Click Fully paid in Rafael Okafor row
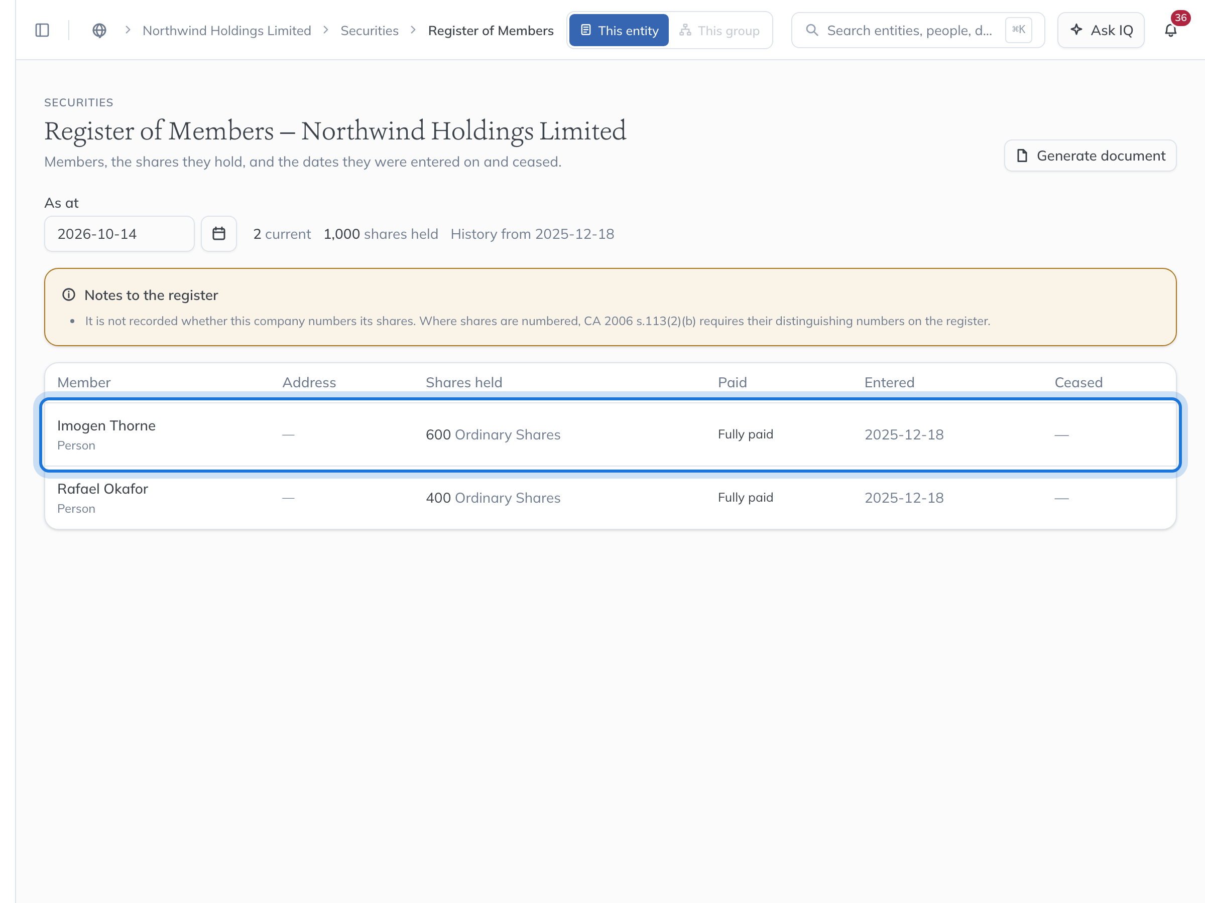This screenshot has width=1205, height=903. [x=745, y=498]
